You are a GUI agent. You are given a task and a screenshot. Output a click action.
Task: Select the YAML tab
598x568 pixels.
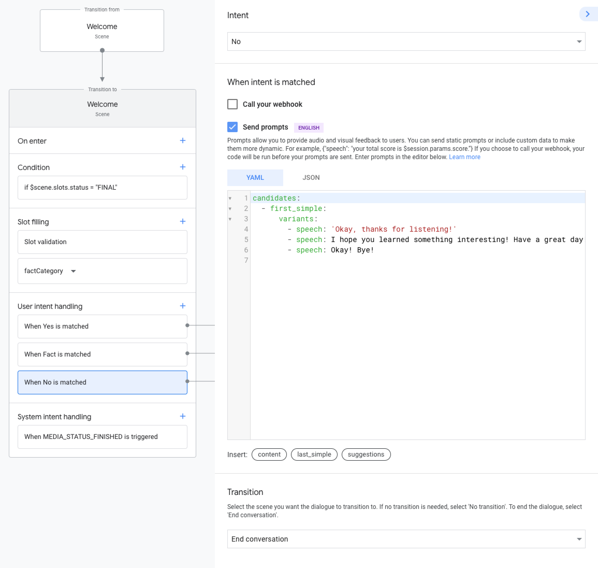(x=255, y=177)
